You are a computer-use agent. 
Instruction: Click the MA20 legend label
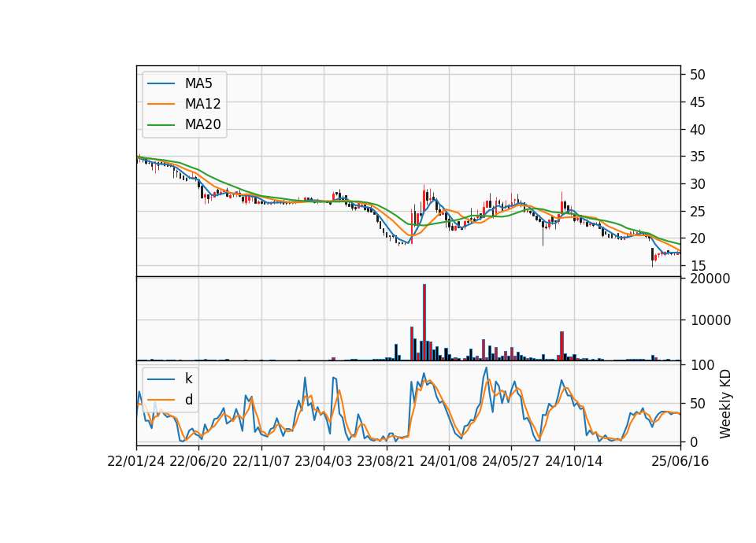pos(202,124)
